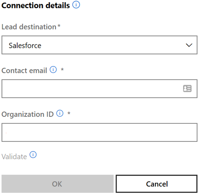Screen dimensions: 199x194
Task: Click the Connection details heading
Action: click(36, 6)
